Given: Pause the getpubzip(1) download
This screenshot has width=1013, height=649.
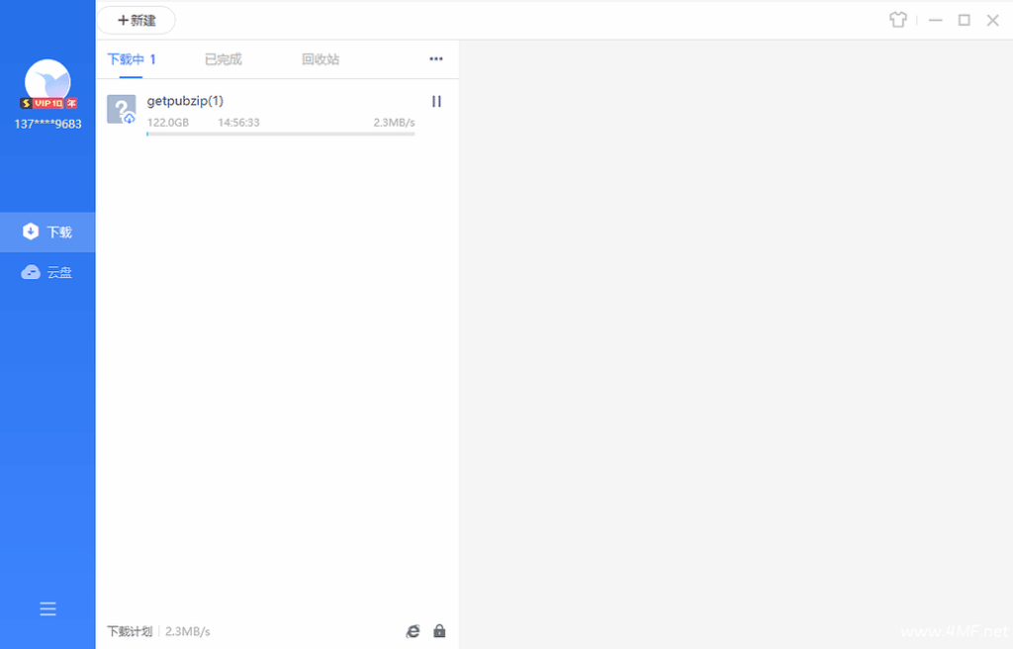Looking at the screenshot, I should click(x=436, y=101).
